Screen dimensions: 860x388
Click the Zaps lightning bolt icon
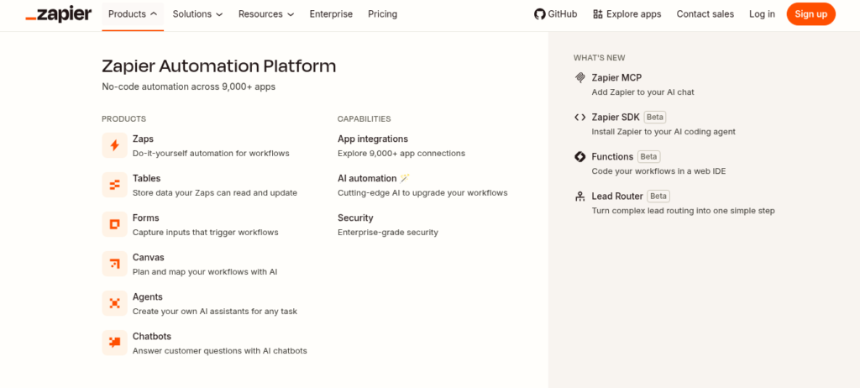coord(114,145)
